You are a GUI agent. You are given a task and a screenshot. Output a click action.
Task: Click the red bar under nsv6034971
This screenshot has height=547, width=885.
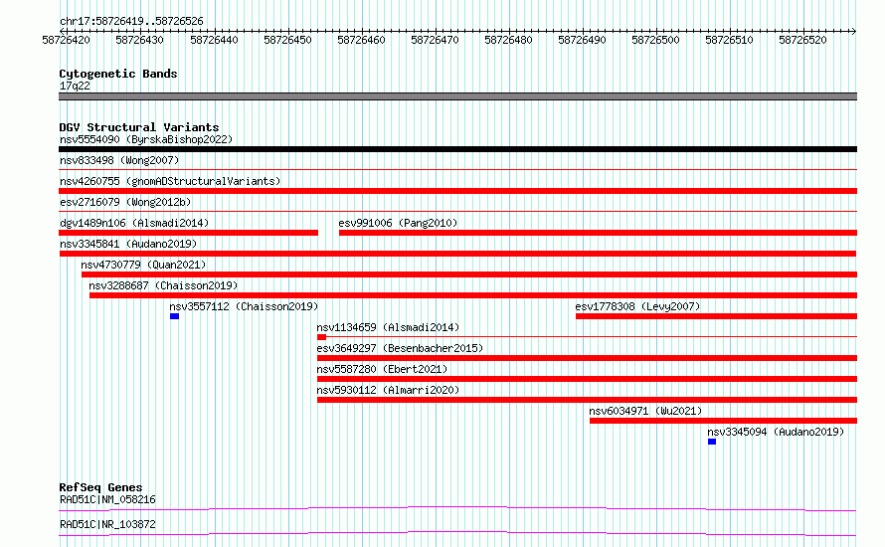coord(724,421)
